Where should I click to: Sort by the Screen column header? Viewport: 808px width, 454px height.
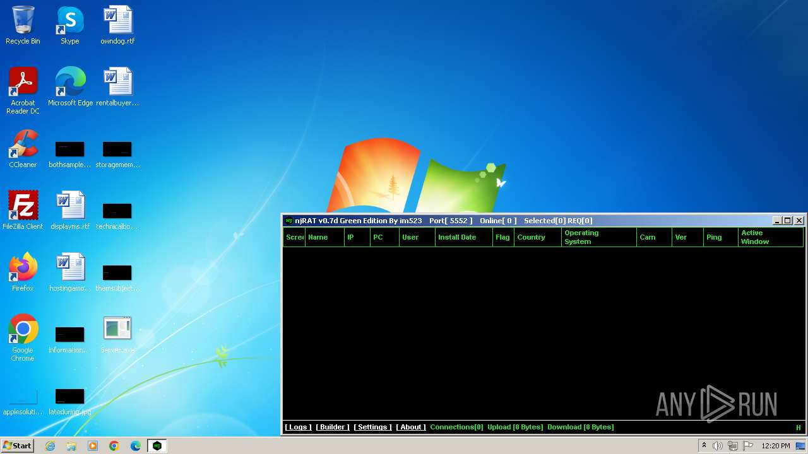tap(294, 237)
